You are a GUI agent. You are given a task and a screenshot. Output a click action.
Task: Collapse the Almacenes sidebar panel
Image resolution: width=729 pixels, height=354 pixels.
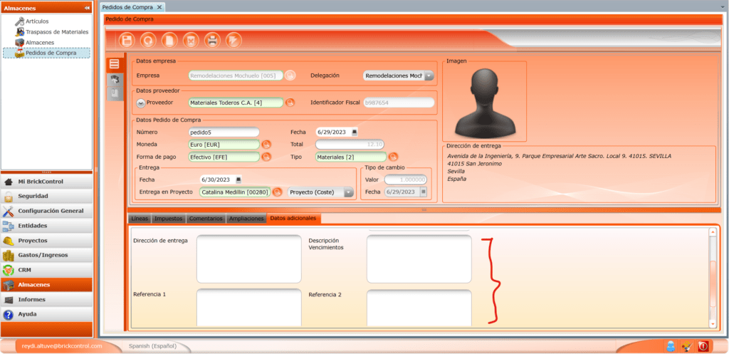[x=87, y=7]
